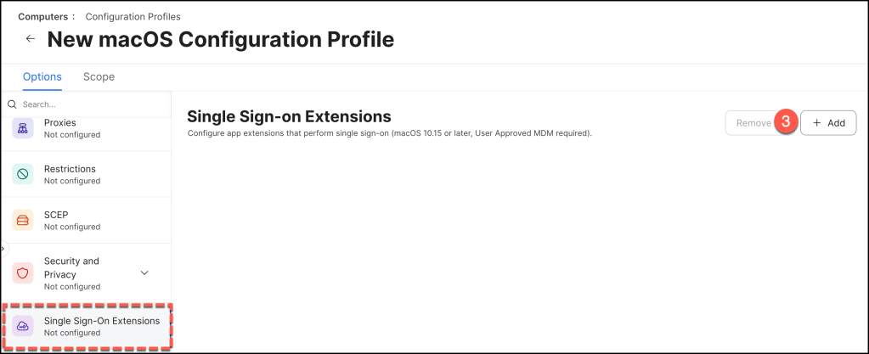Click the back arrow beside the page title
869x354 pixels.
(x=31, y=39)
